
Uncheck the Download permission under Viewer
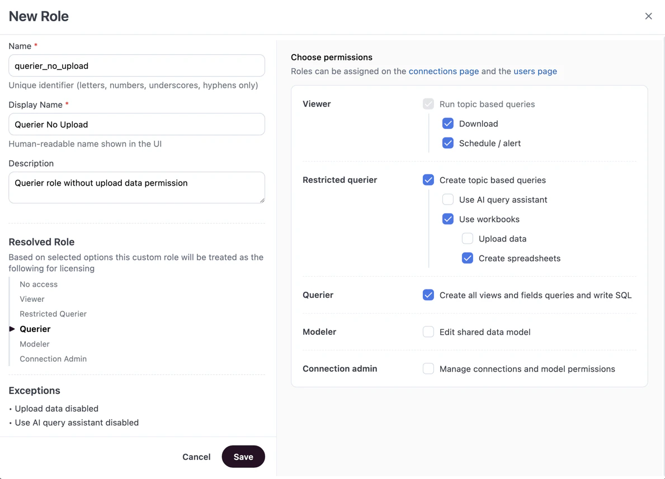(x=447, y=124)
